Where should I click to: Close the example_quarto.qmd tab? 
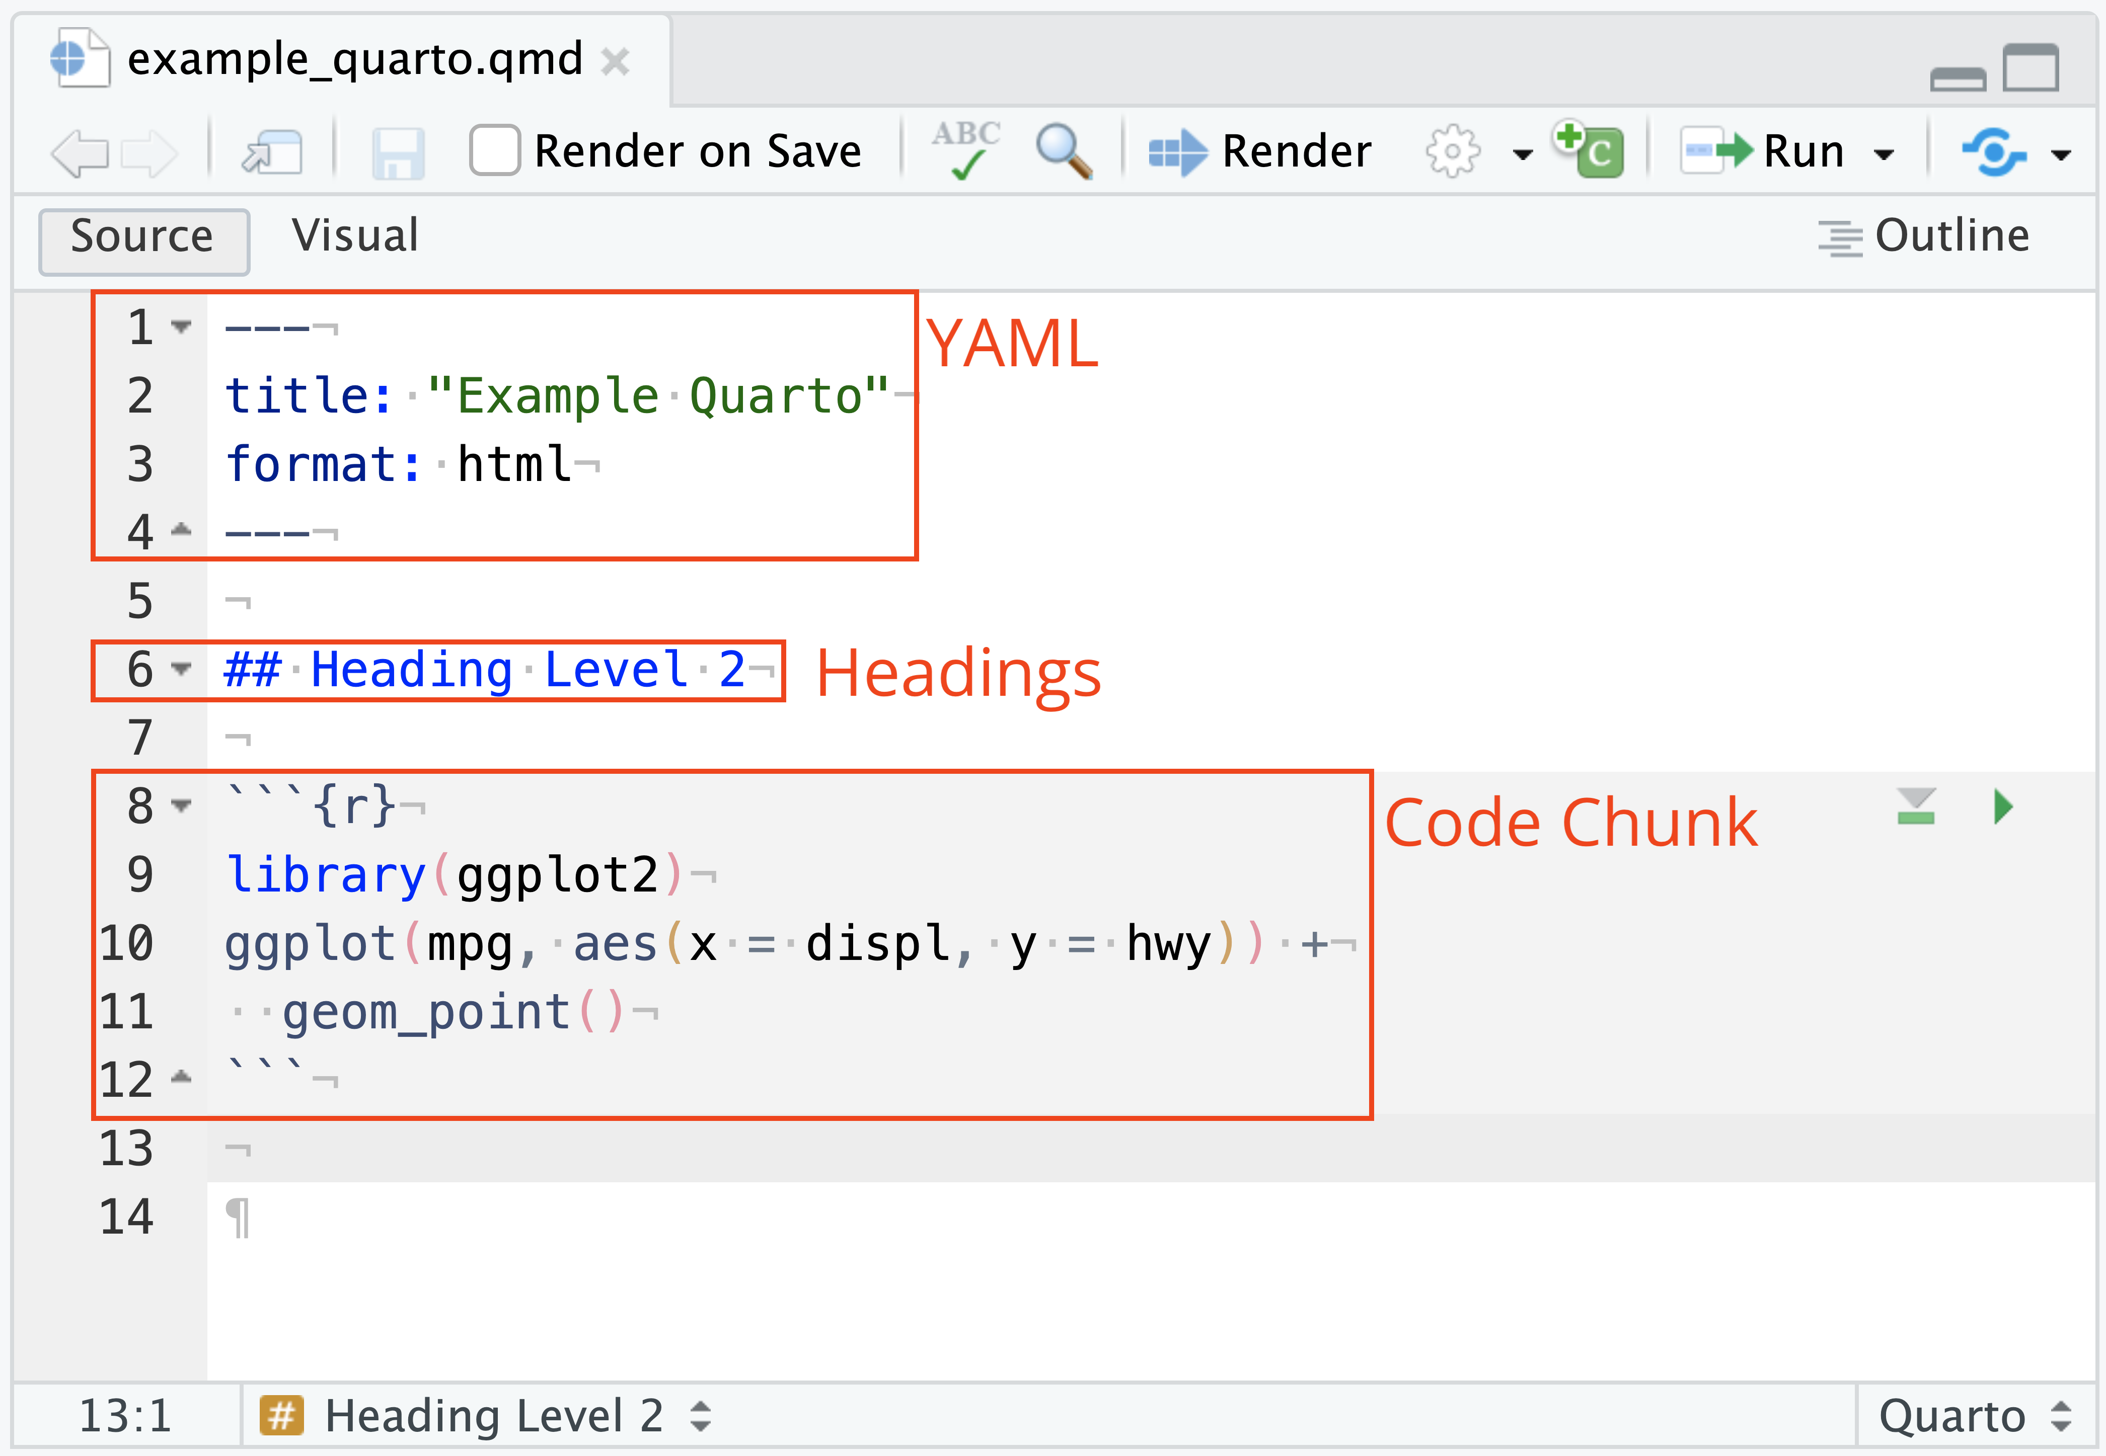615,62
